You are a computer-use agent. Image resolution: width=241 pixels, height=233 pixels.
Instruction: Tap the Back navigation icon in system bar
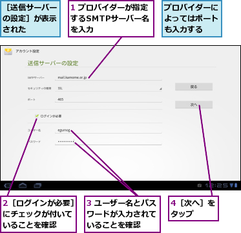tap(8, 185)
